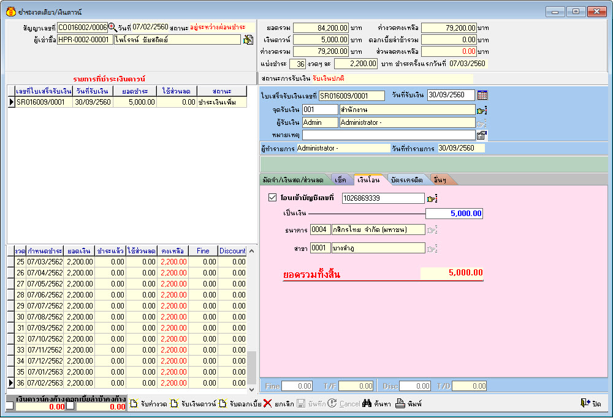Click bank code field 0004
Viewport: 613px width, 418px height.
pos(320,230)
